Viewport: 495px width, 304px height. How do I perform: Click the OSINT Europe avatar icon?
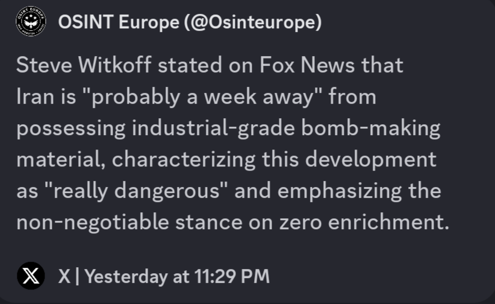(x=31, y=22)
